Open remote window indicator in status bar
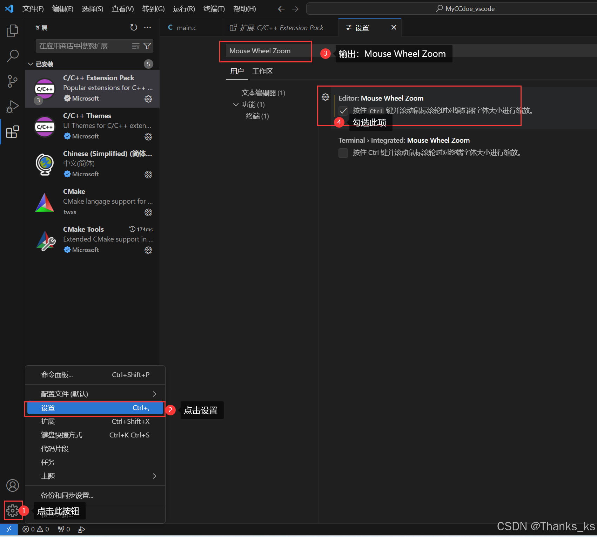The width and height of the screenshot is (597, 537). [9, 529]
